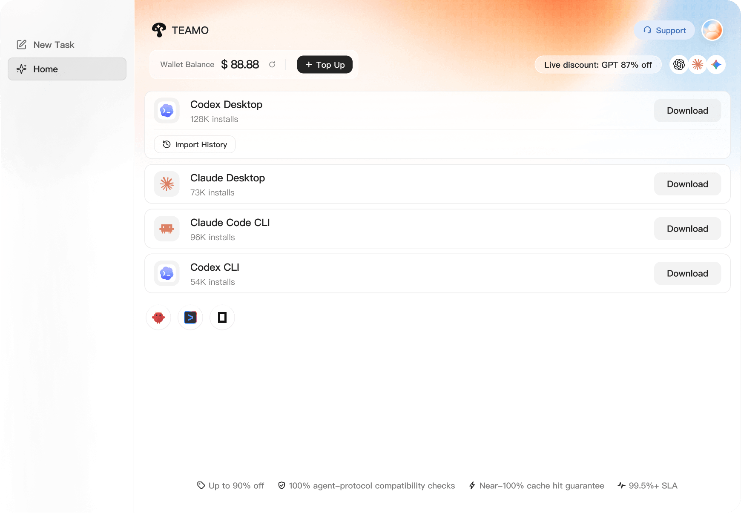Click the Wallet Balance label
The image size is (741, 513).
click(187, 65)
